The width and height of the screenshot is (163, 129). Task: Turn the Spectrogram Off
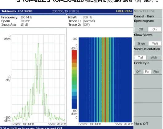pos(141,29)
